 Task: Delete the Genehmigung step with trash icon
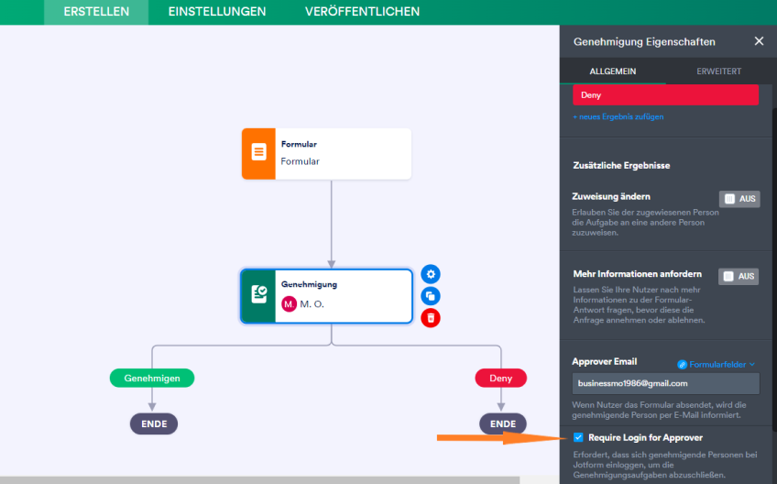[431, 318]
